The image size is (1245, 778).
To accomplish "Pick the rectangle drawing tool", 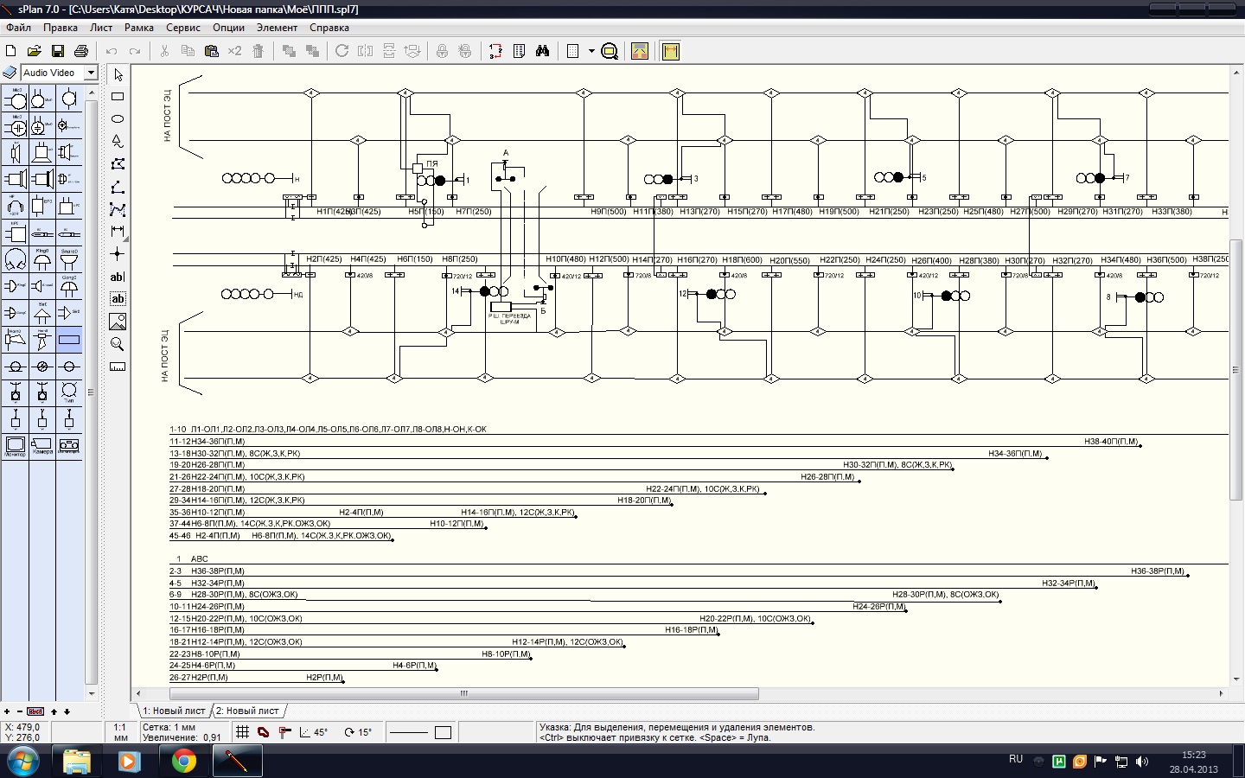I will (x=118, y=97).
